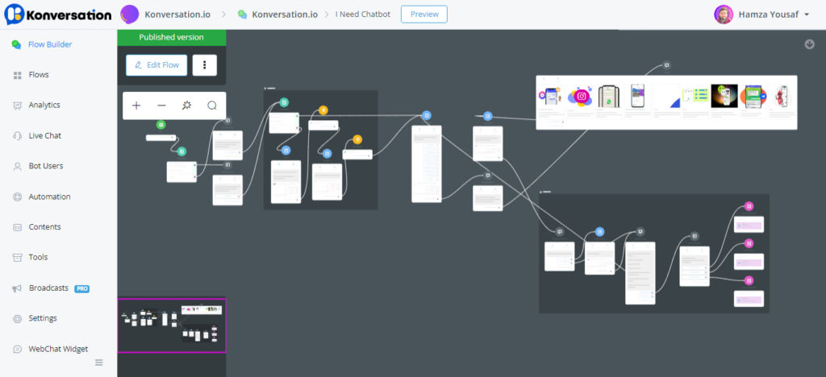The image size is (826, 377).
Task: Zoom out with the minus icon
Action: tap(161, 106)
